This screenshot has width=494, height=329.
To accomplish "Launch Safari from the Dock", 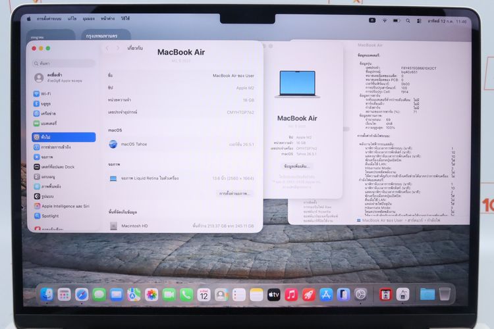I will pos(82,295).
